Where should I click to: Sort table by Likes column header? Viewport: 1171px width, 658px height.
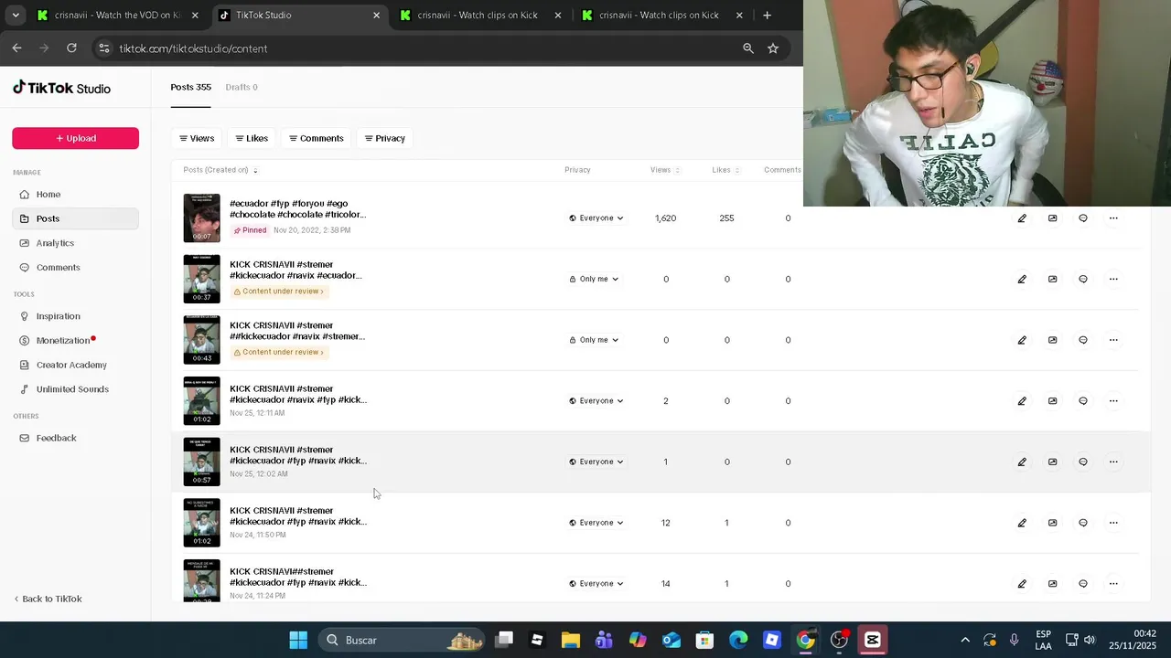point(725,170)
